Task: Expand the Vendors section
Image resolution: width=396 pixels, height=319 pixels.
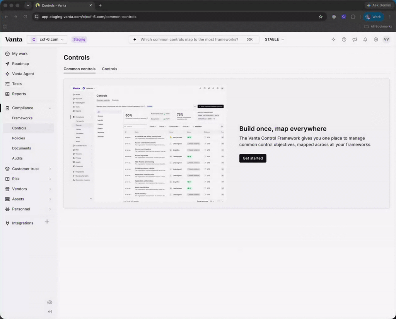Action: [x=50, y=189]
